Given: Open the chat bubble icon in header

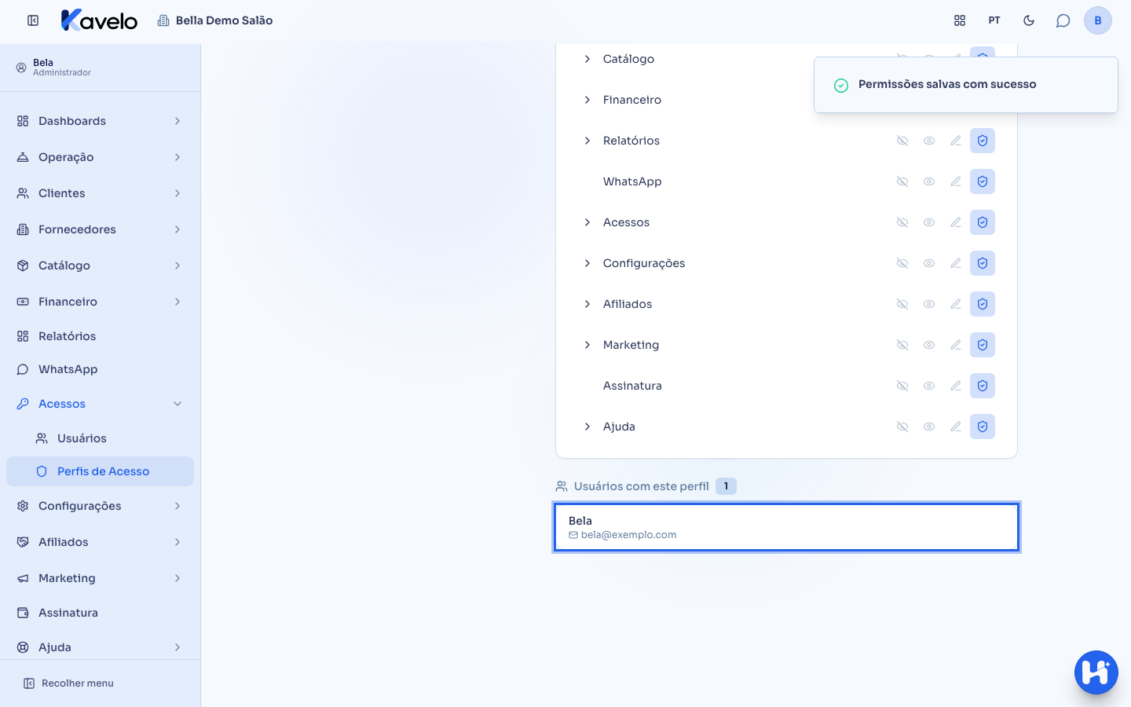Looking at the screenshot, I should click(1063, 20).
